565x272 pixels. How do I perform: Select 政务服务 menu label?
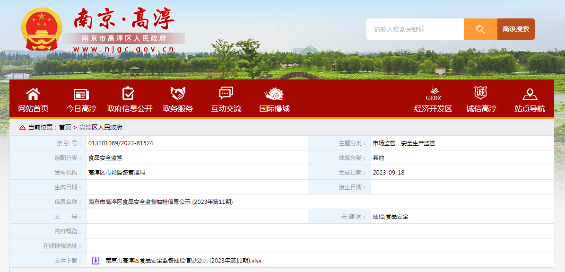point(178,109)
